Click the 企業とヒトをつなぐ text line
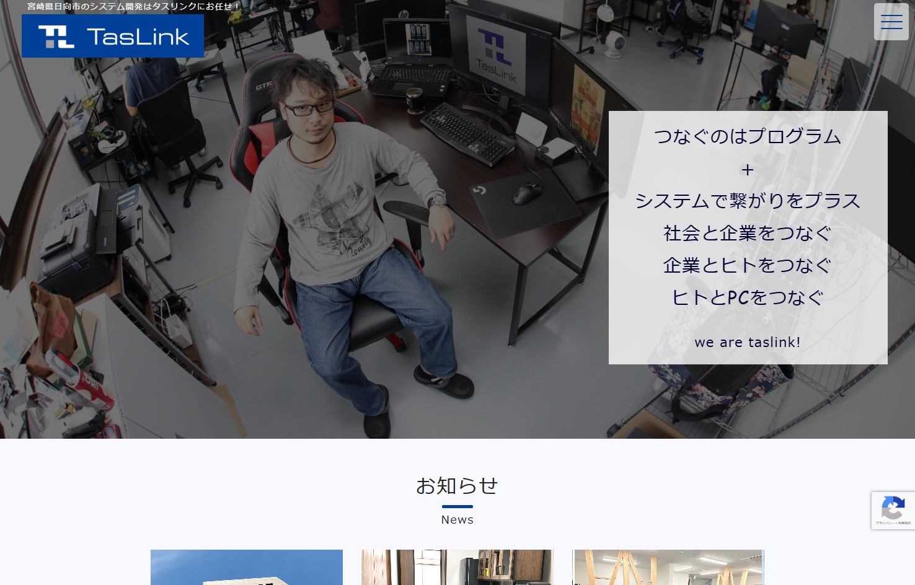 (x=748, y=265)
